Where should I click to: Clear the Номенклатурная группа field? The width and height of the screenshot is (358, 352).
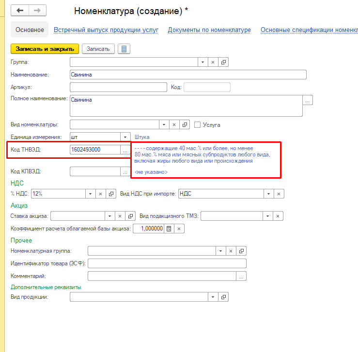(231, 251)
